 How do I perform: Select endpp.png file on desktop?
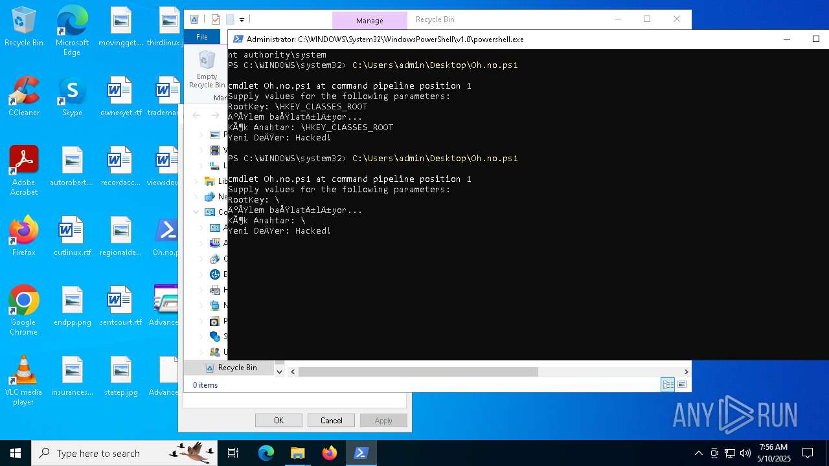72,306
